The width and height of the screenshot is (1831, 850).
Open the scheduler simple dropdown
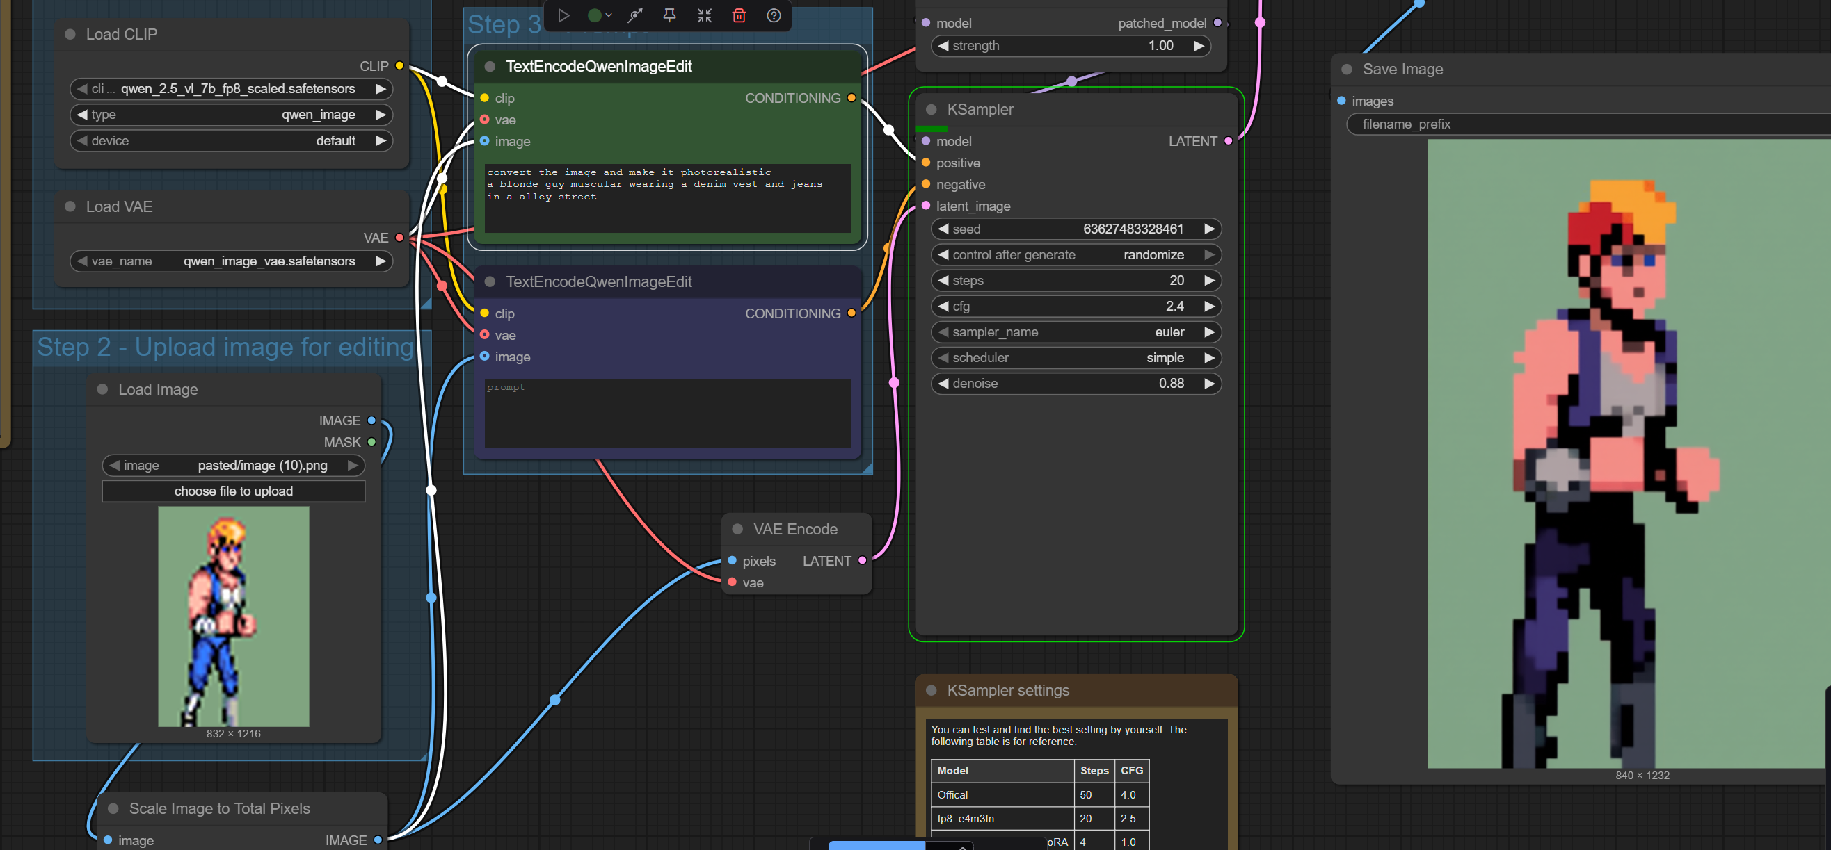(1076, 357)
